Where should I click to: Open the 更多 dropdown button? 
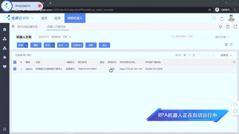pos(63,45)
